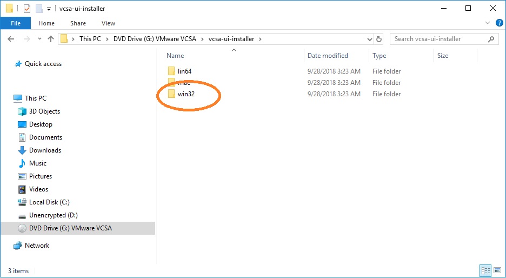The width and height of the screenshot is (506, 278).
Task: Click the New folder quick access icon
Action: tap(39, 9)
